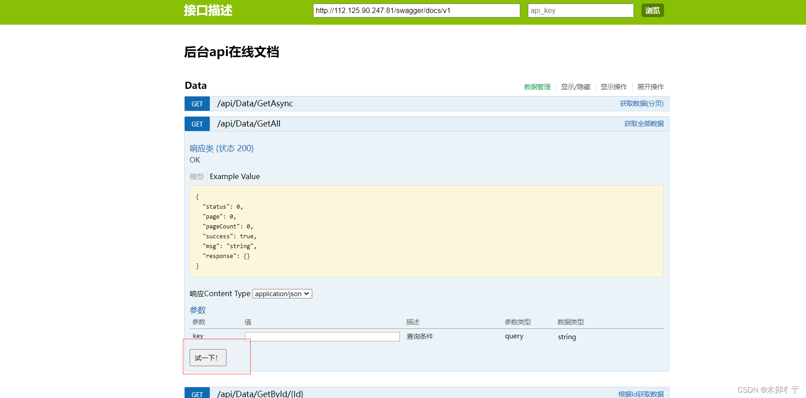Click the query parameter type cell
Screen dimensions: 806x398
514,337
